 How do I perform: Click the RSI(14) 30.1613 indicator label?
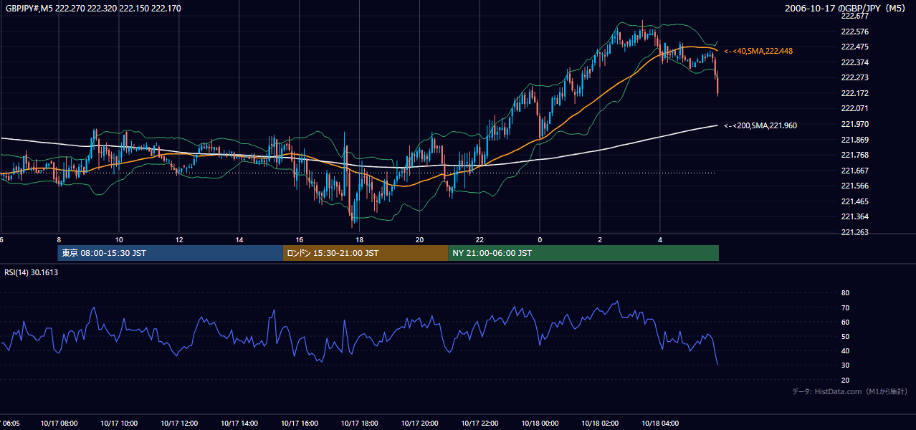pos(32,272)
